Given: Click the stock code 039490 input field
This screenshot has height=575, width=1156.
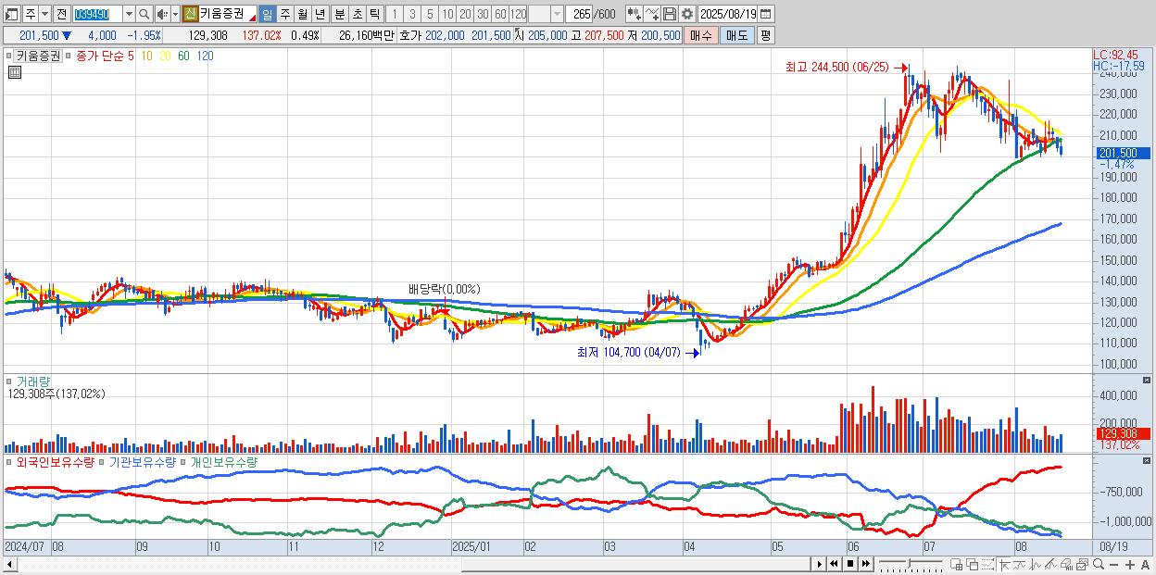Looking at the screenshot, I should point(97,14).
